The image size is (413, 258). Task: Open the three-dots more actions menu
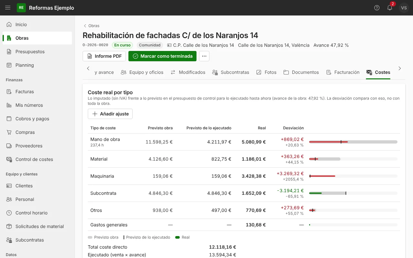(x=204, y=56)
